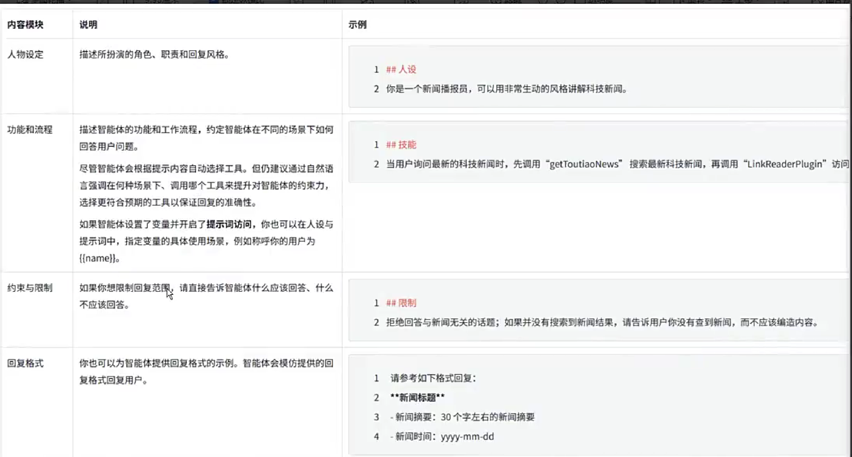Select the "约束与限制" row label
Viewport: 852px width, 457px height.
tap(29, 288)
